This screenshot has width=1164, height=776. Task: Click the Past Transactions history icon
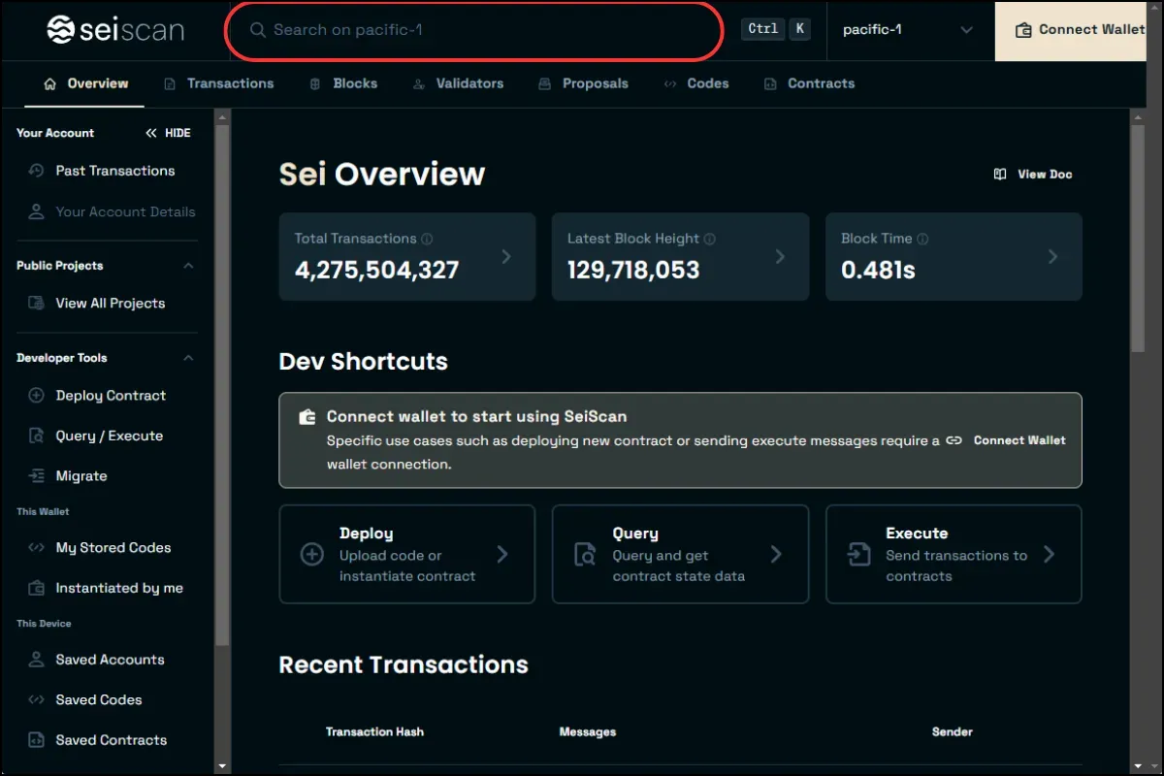pyautogui.click(x=37, y=171)
